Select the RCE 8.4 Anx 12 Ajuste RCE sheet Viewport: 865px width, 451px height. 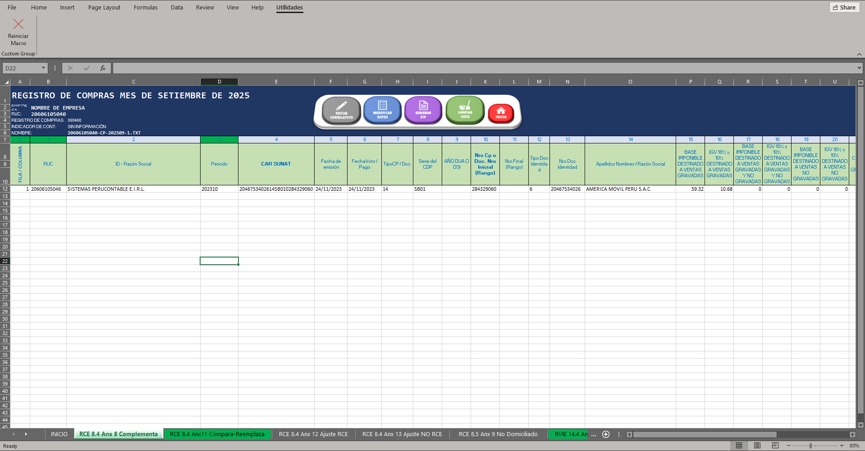pyautogui.click(x=313, y=434)
